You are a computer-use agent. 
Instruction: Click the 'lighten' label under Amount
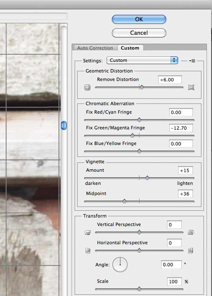[185, 183]
